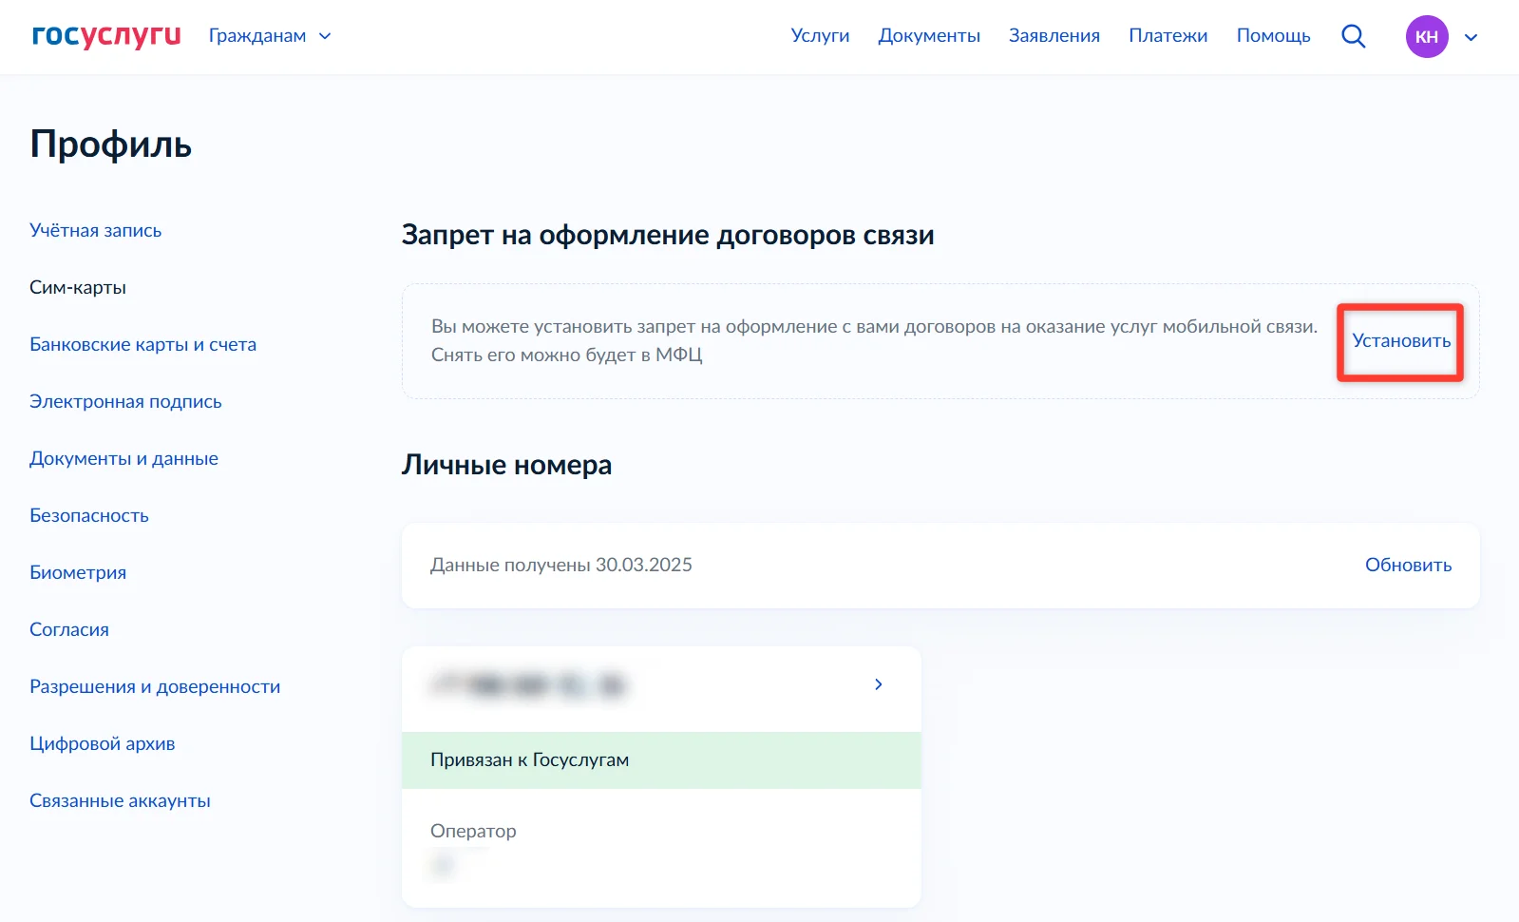Click the Профиль page title
Viewport: 1519px width, 922px height.
point(110,144)
